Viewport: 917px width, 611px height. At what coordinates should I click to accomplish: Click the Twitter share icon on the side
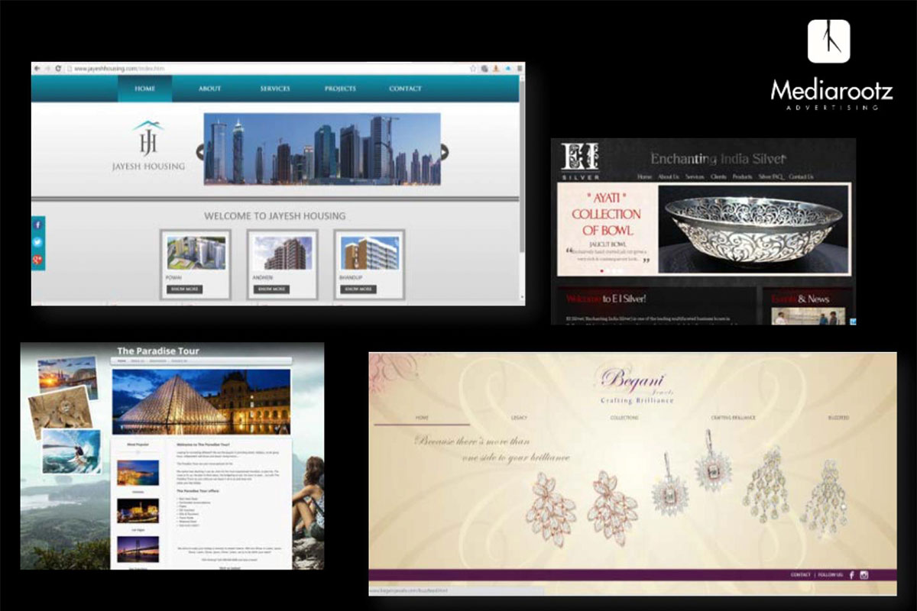click(x=37, y=242)
